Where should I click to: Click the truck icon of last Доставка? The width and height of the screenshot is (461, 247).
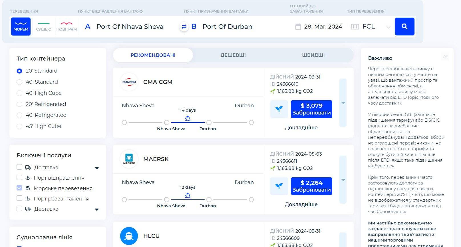(x=28, y=209)
